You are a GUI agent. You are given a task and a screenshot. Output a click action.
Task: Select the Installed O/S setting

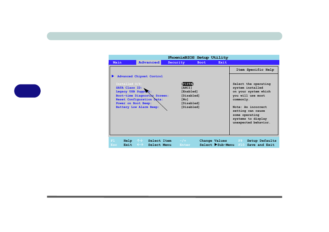coord(129,84)
